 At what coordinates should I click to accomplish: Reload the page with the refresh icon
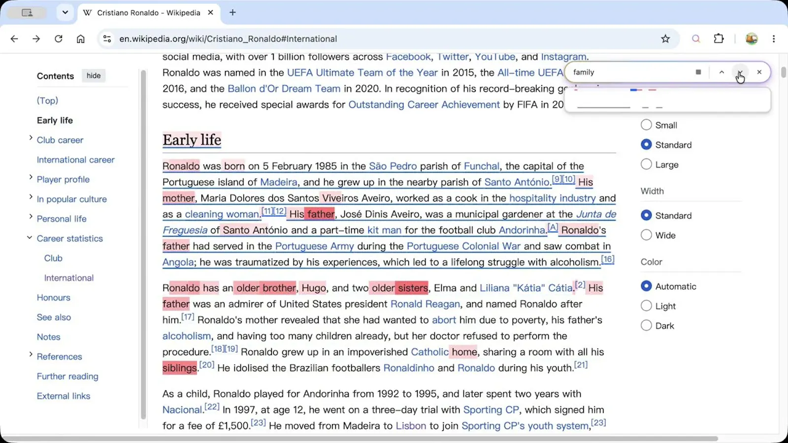pyautogui.click(x=58, y=39)
